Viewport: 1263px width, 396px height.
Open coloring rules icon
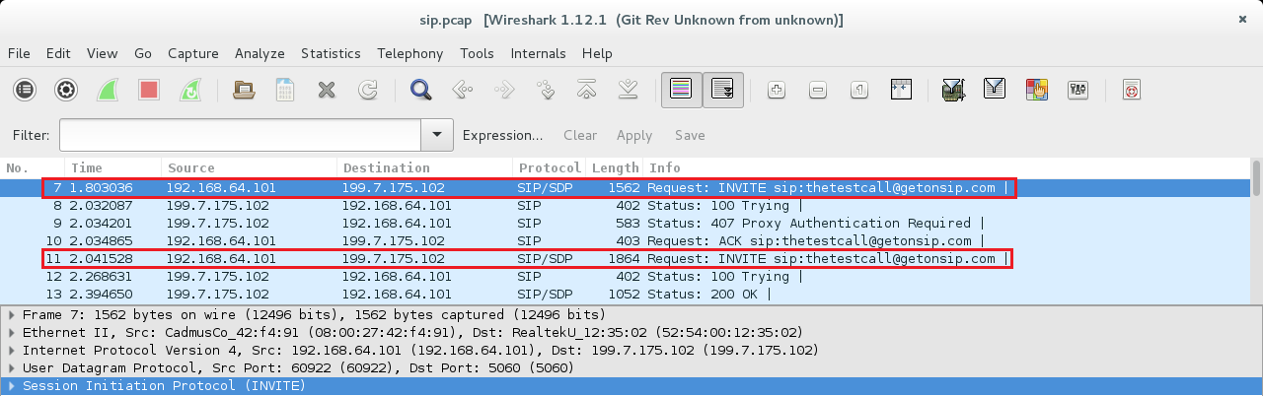(1036, 90)
